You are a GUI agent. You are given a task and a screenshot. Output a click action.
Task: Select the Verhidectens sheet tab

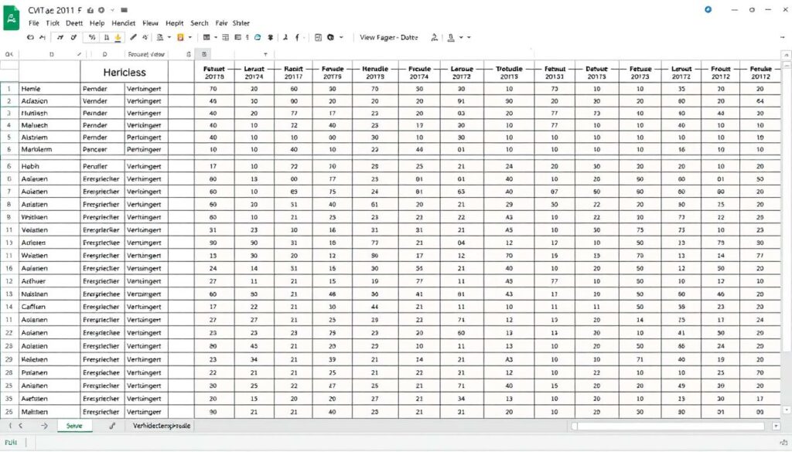point(162,426)
